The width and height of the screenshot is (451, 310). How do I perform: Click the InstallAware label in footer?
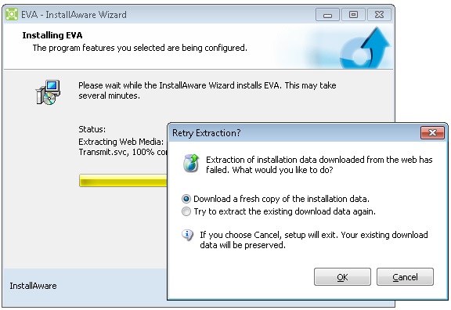[x=33, y=286]
